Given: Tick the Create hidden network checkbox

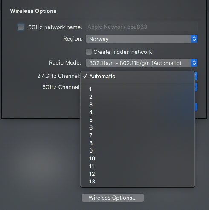Looking at the screenshot, I should [89, 52].
